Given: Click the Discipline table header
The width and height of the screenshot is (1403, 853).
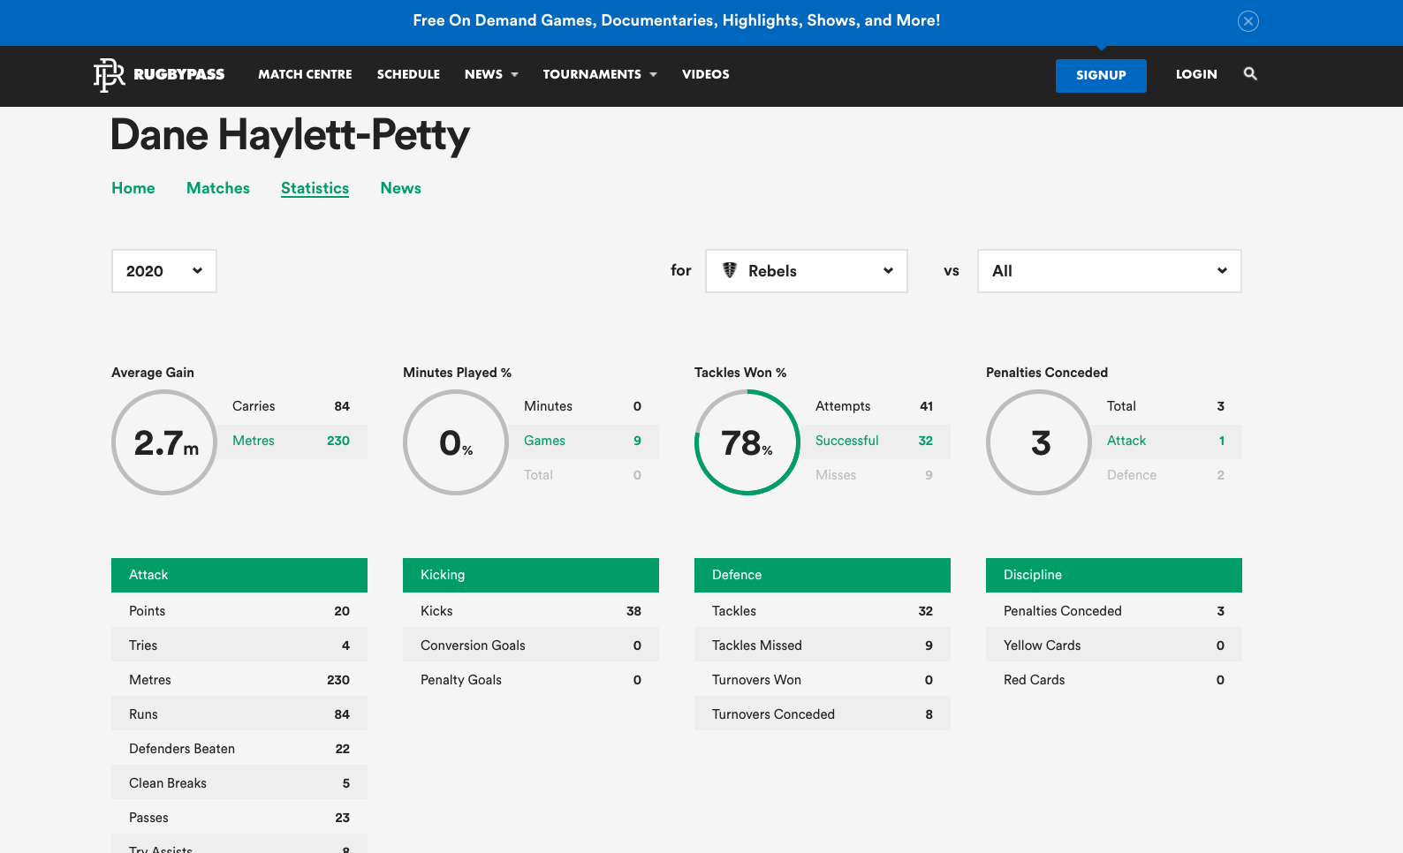Looking at the screenshot, I should pos(1114,575).
